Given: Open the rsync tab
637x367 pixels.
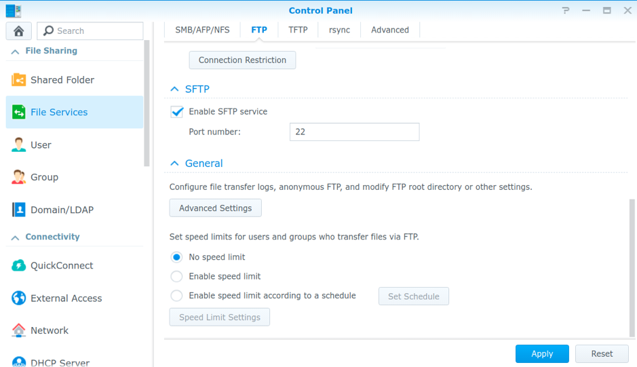Looking at the screenshot, I should click(x=339, y=30).
